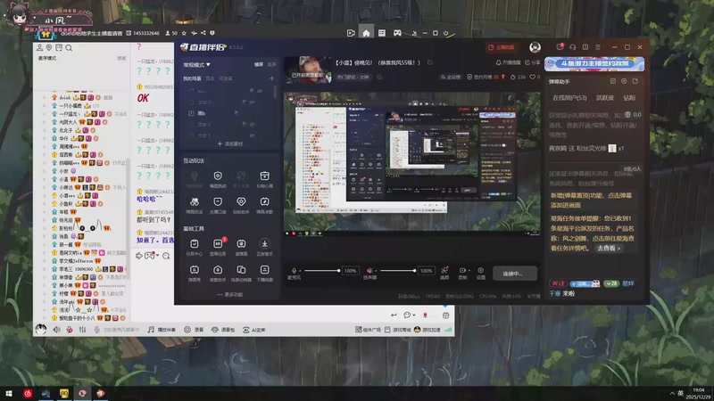Screen dimensions: 714x401
Task: Open the 任务中心 task center tool
Action: 195,247
